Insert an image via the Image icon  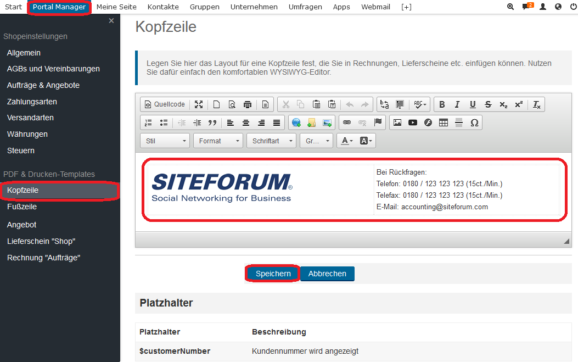coord(397,123)
